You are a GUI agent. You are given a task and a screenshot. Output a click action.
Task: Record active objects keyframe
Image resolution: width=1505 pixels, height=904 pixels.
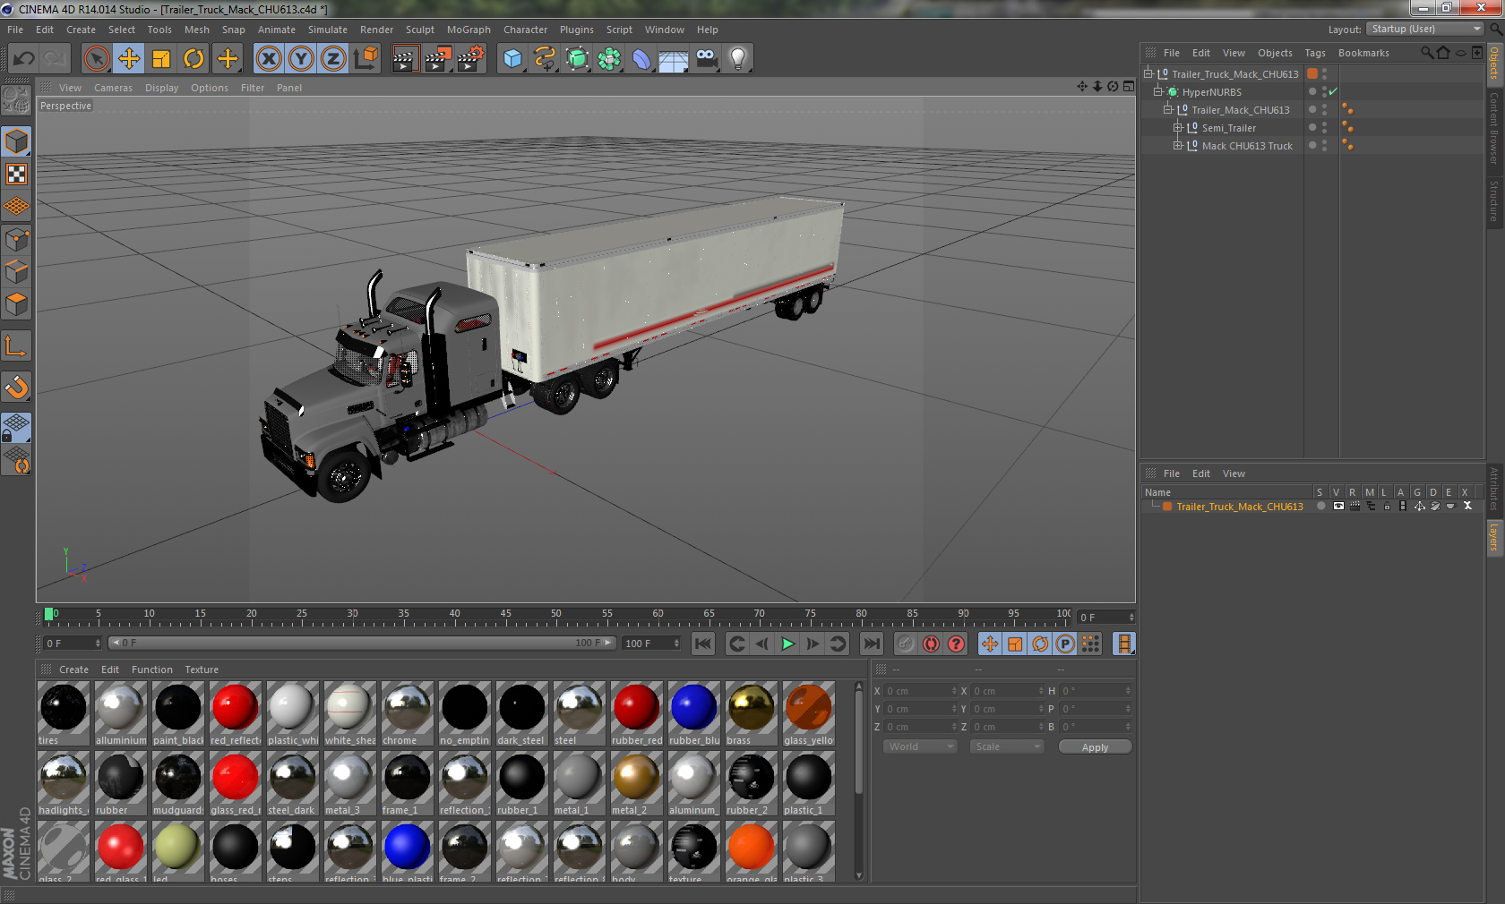906,644
